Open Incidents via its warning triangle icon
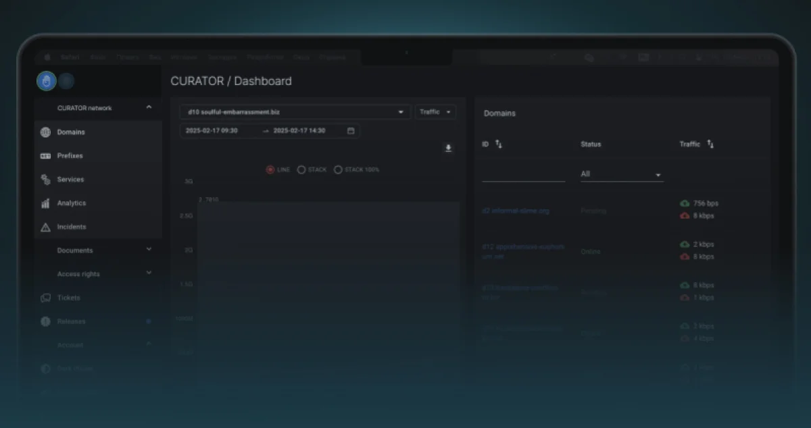 45,227
